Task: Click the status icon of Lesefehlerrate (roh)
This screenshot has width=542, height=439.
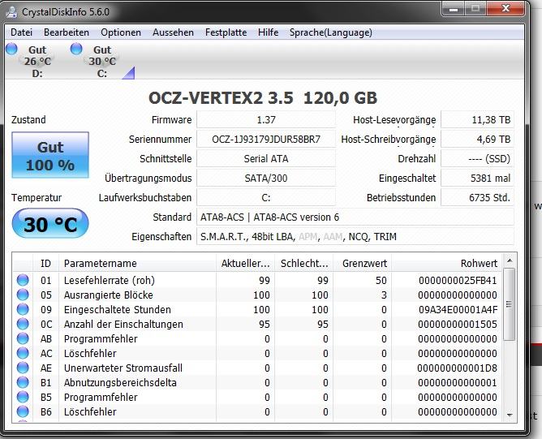Action: pyautogui.click(x=23, y=280)
